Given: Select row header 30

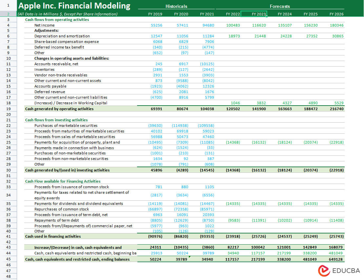Looking at the screenshot, I should pos(8,170).
